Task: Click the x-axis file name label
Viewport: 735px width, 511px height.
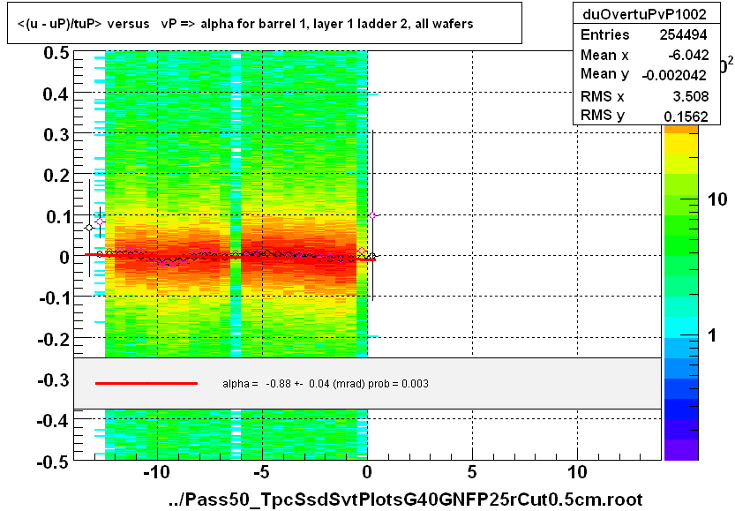Action: [x=406, y=500]
